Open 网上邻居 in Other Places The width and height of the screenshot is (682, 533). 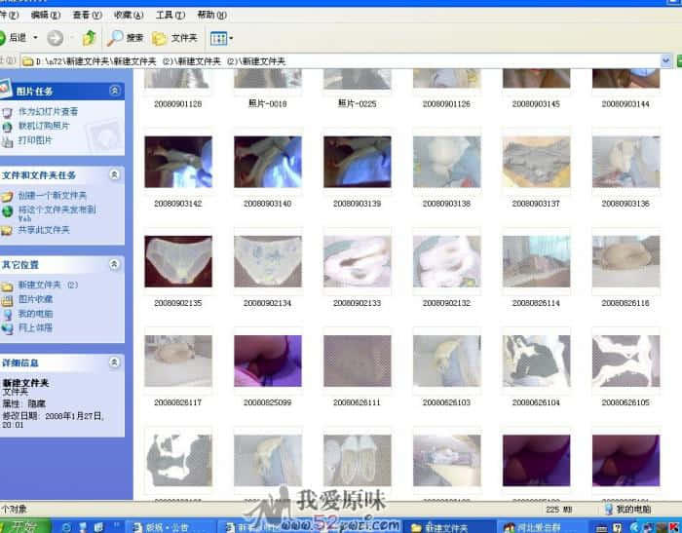[35, 327]
